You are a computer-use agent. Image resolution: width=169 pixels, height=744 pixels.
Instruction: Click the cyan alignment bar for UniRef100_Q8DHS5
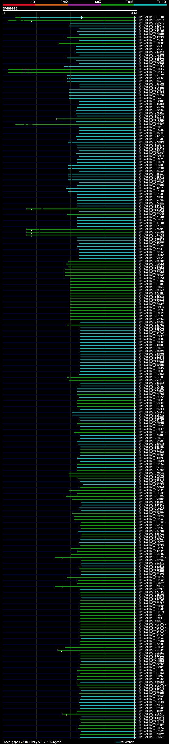coord(102,26)
